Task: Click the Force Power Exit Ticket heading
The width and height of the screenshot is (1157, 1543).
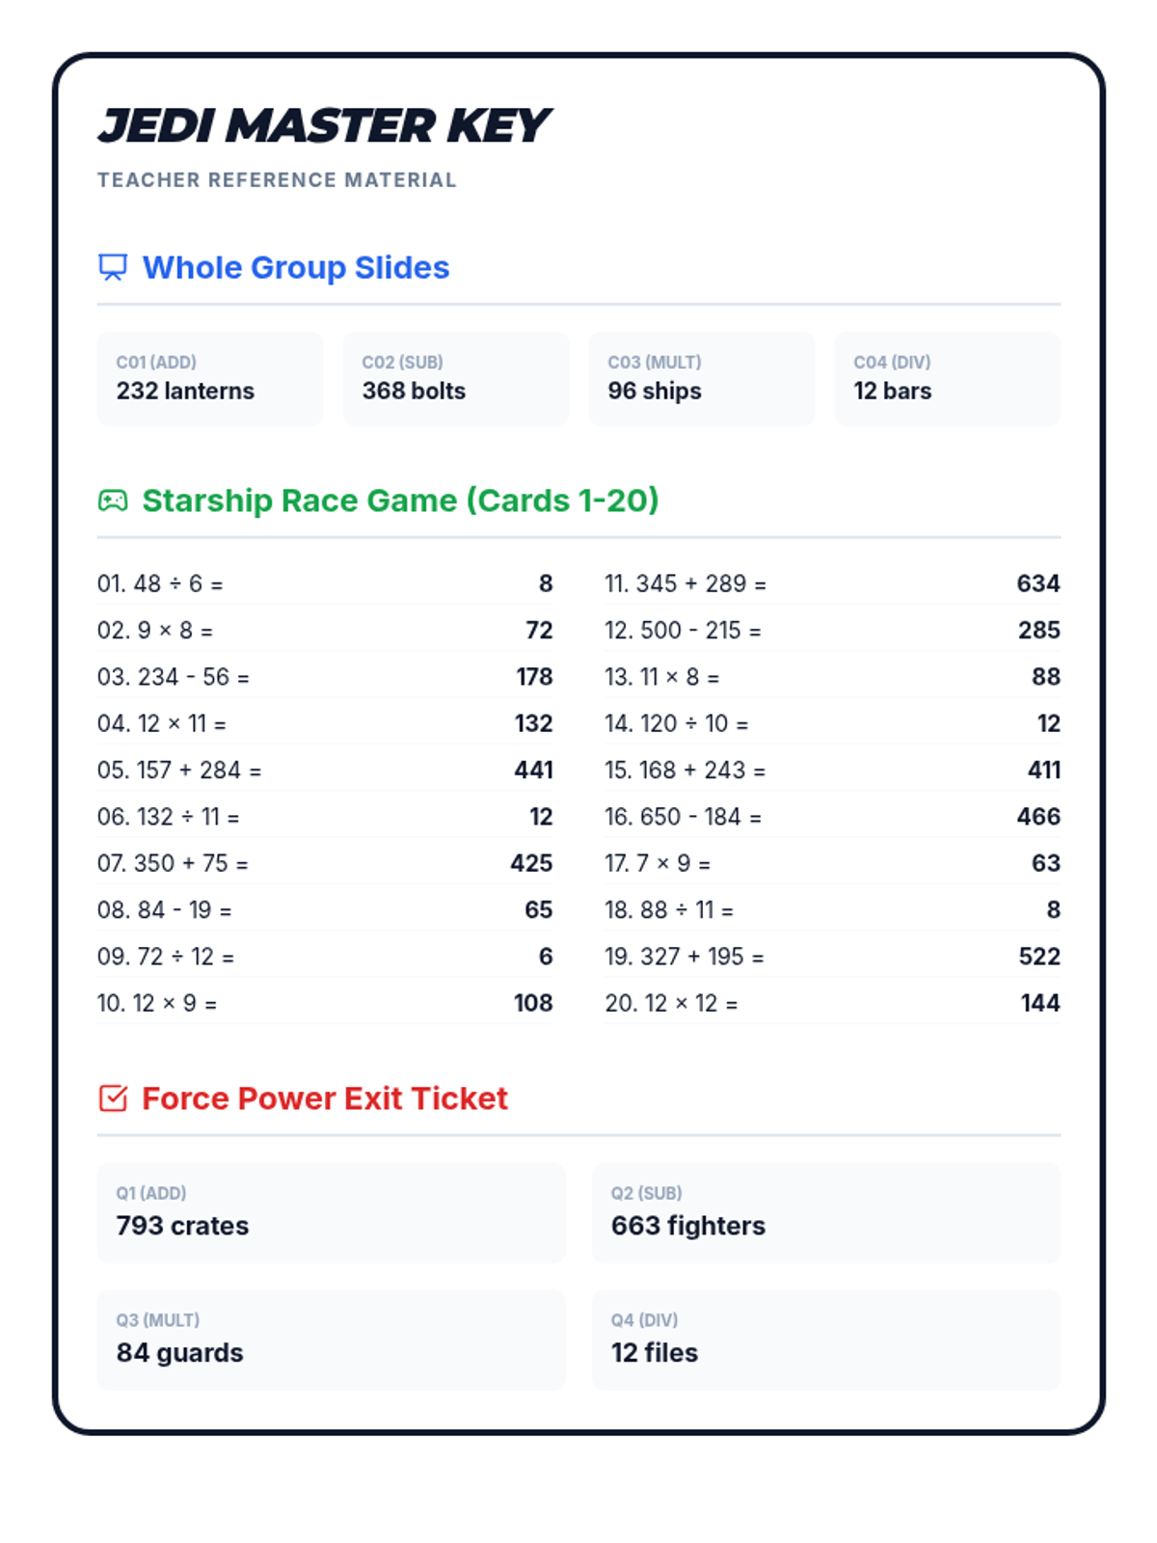Action: tap(324, 1098)
